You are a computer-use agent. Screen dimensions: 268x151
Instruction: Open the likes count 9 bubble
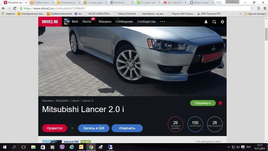pos(72,128)
